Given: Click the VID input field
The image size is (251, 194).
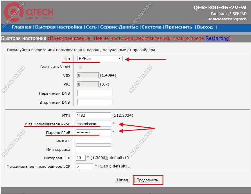Looking at the screenshot, I should click(88, 75).
